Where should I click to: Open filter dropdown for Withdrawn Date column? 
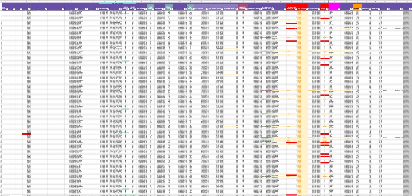click(x=401, y=9)
